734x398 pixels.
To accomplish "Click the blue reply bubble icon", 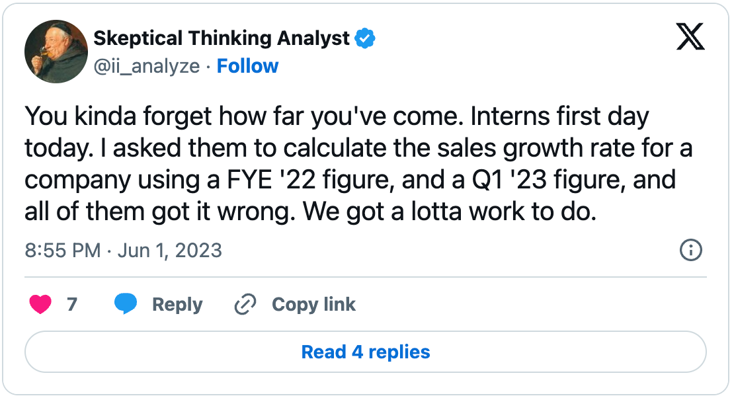I will (126, 303).
